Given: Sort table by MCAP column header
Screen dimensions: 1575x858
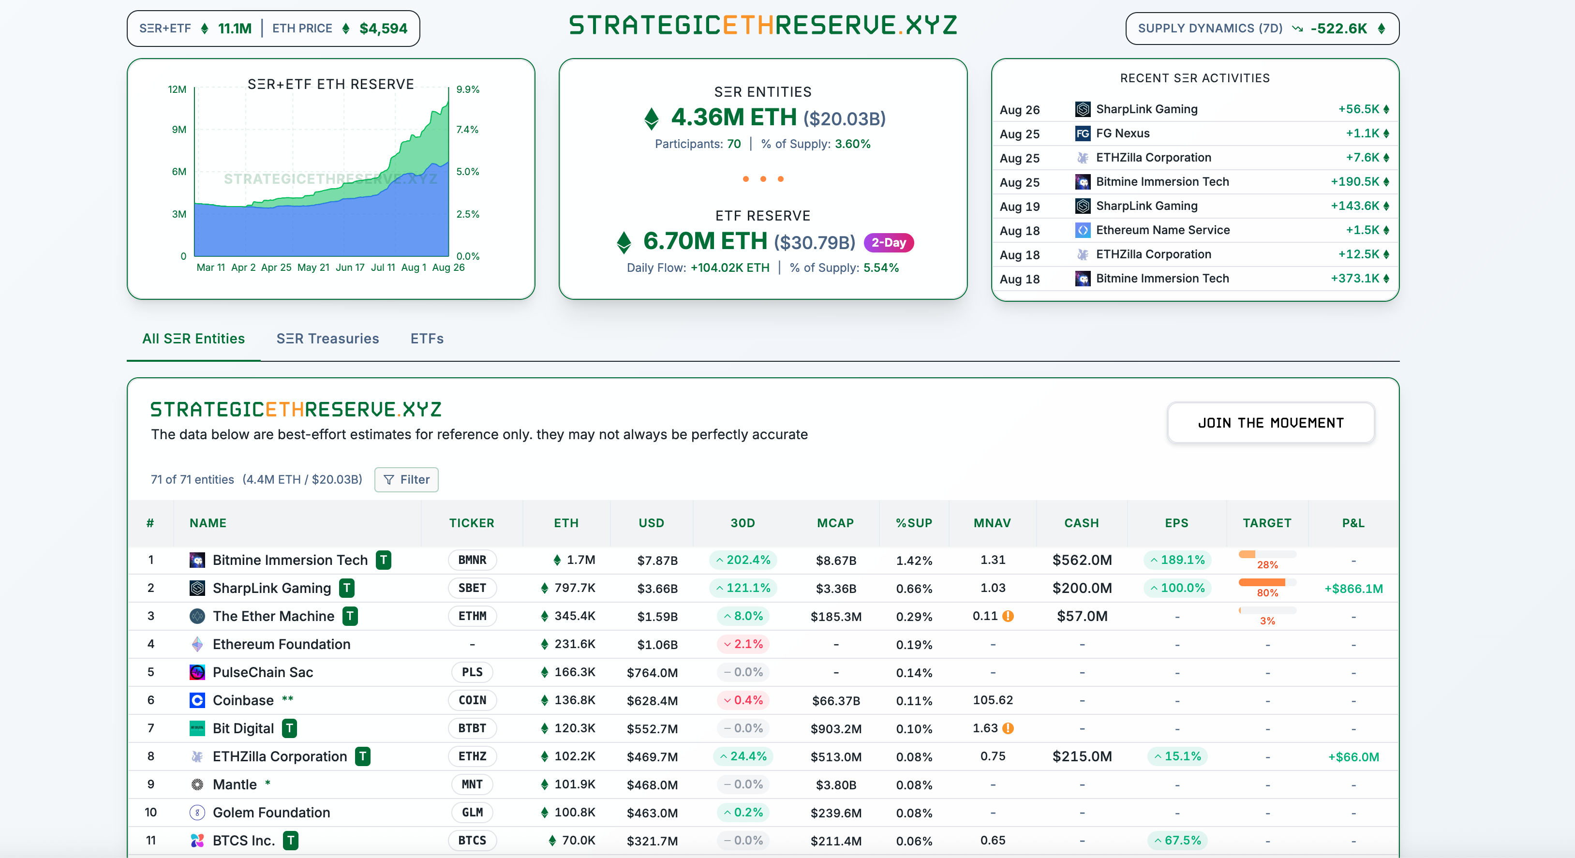Looking at the screenshot, I should (x=835, y=523).
